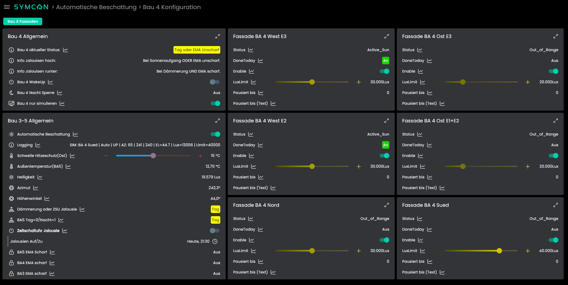Open chart for Außentemperatur(BA5)
Image resolution: width=568 pixels, height=285 pixels.
[68, 166]
